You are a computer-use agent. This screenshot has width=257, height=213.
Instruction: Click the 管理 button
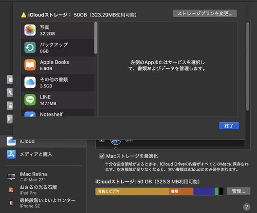pos(238,191)
